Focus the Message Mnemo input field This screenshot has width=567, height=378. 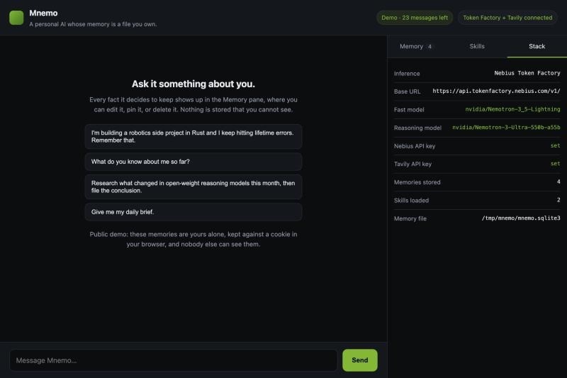[x=174, y=360]
